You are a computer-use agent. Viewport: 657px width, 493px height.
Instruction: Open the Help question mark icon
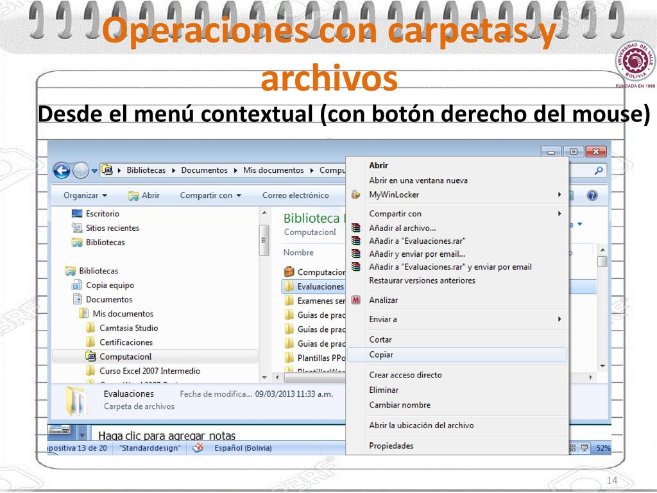[x=592, y=195]
